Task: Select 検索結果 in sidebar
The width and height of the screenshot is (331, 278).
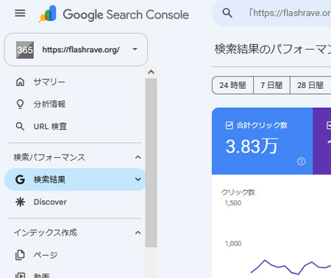Action: pos(75,180)
